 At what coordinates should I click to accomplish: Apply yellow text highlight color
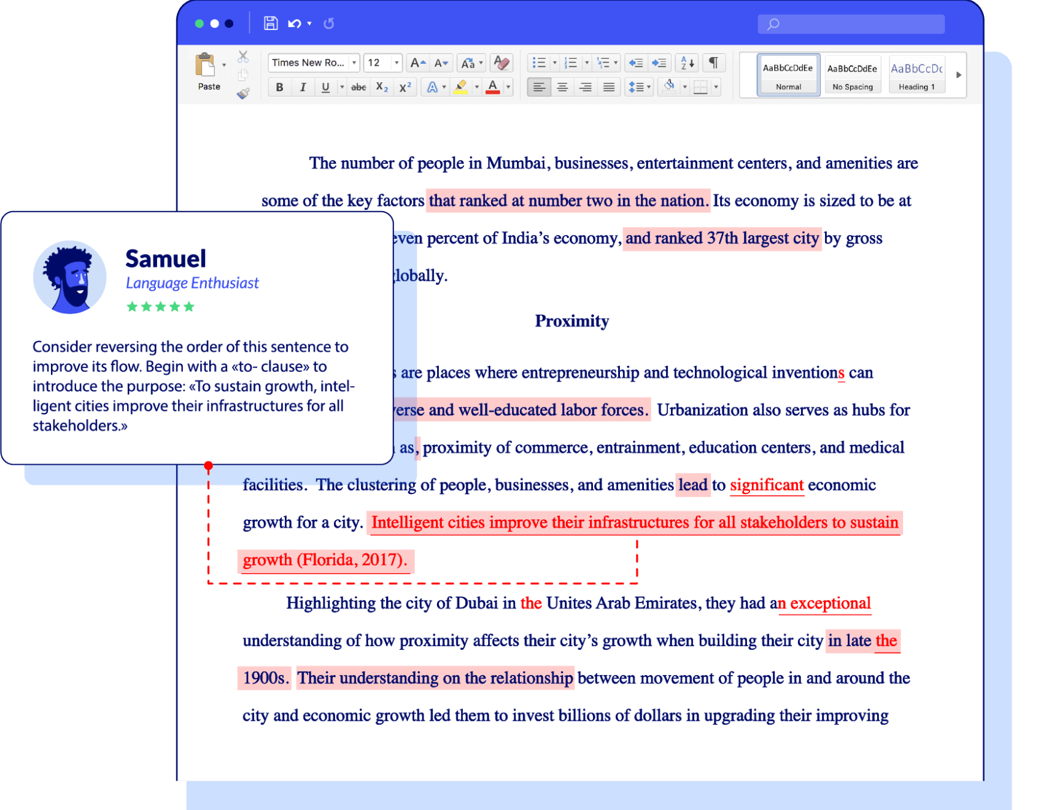coord(460,87)
